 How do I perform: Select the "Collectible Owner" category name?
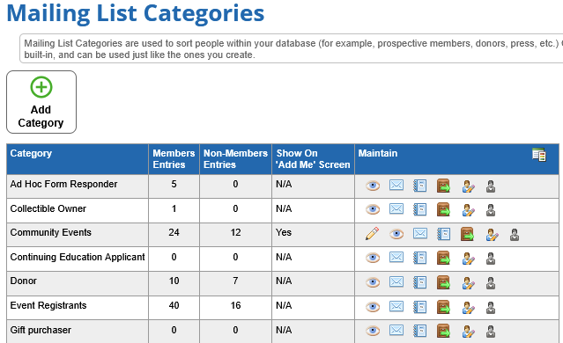pyautogui.click(x=48, y=208)
